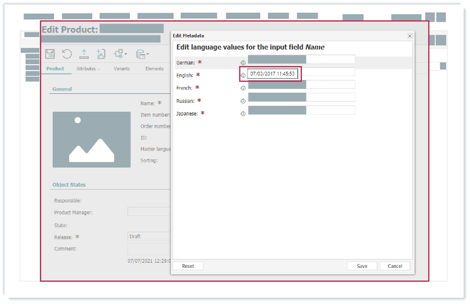The height and width of the screenshot is (304, 470).
Task: Click the product image placeholder thumbnail
Action: pyautogui.click(x=83, y=138)
